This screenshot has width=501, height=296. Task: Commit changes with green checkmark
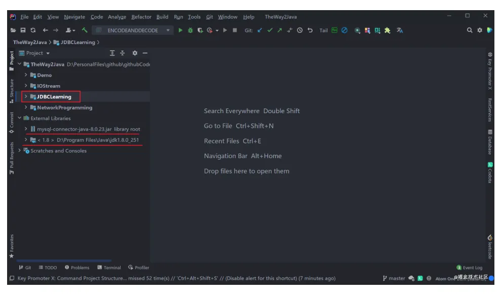click(270, 30)
